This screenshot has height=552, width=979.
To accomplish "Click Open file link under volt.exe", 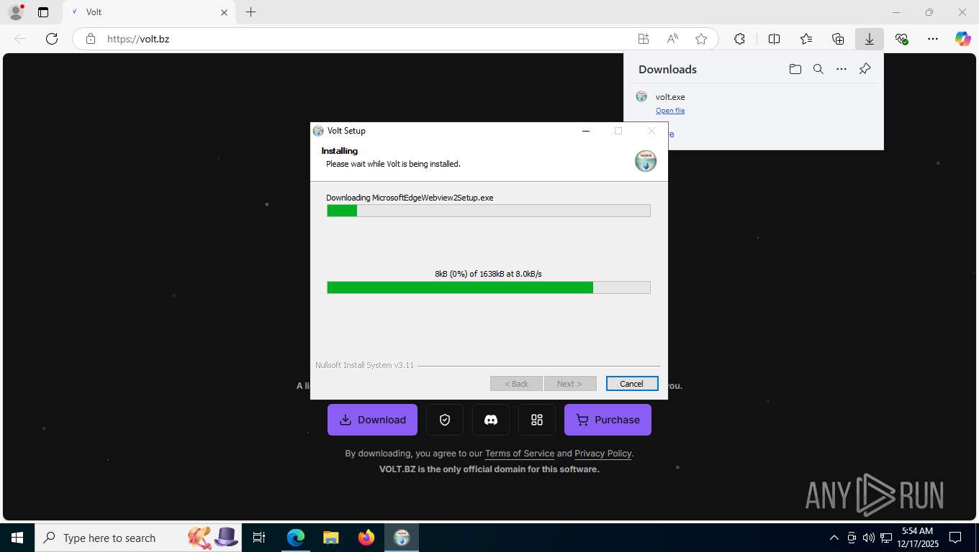I will (x=670, y=111).
